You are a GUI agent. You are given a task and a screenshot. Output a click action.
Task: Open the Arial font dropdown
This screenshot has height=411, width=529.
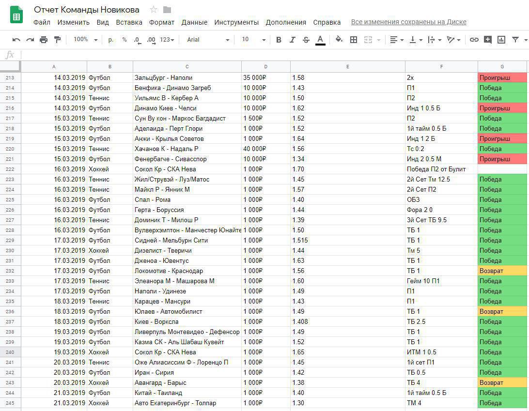click(x=208, y=40)
